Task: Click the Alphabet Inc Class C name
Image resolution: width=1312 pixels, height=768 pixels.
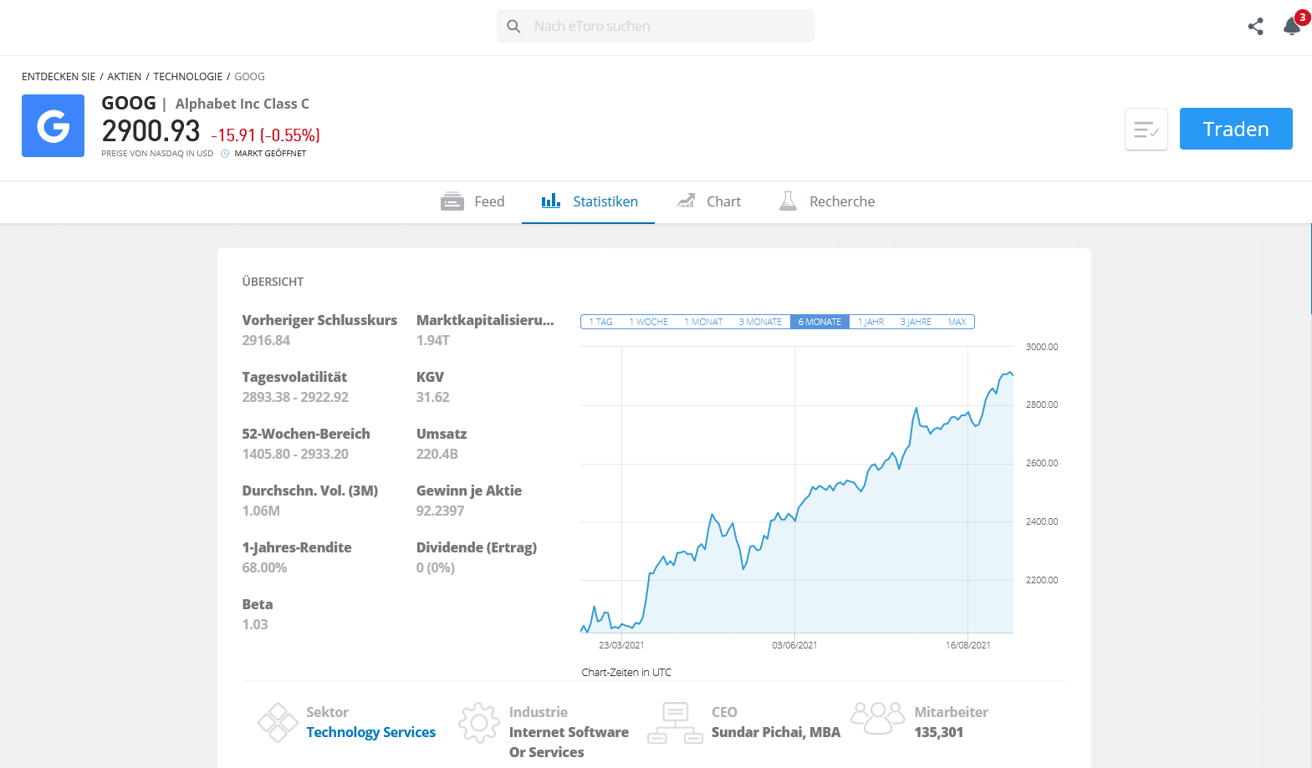Action: tap(242, 104)
